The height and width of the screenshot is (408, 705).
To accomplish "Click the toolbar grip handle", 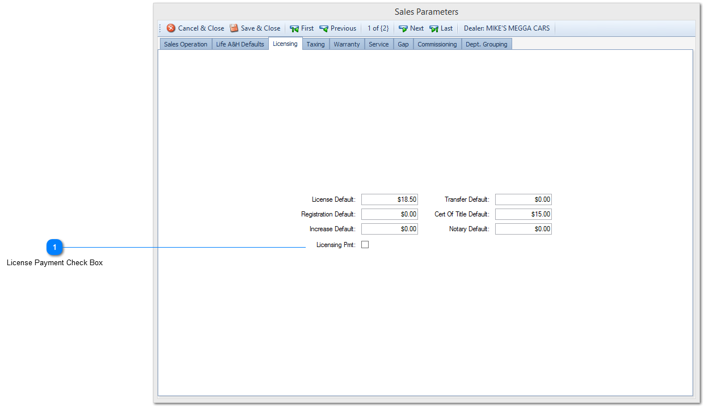I will coord(160,28).
